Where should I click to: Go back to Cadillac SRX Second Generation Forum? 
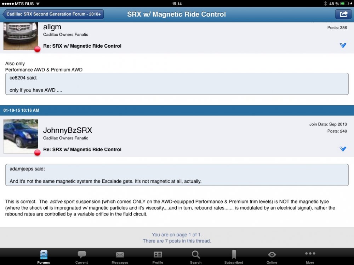coord(53,14)
